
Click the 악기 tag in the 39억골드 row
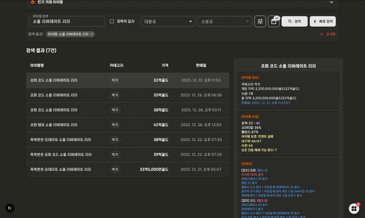(115, 155)
